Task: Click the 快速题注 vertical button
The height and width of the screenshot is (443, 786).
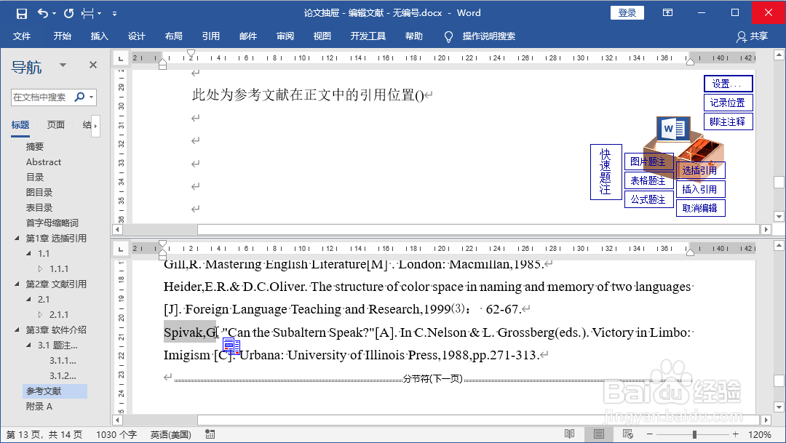Action: click(x=606, y=172)
